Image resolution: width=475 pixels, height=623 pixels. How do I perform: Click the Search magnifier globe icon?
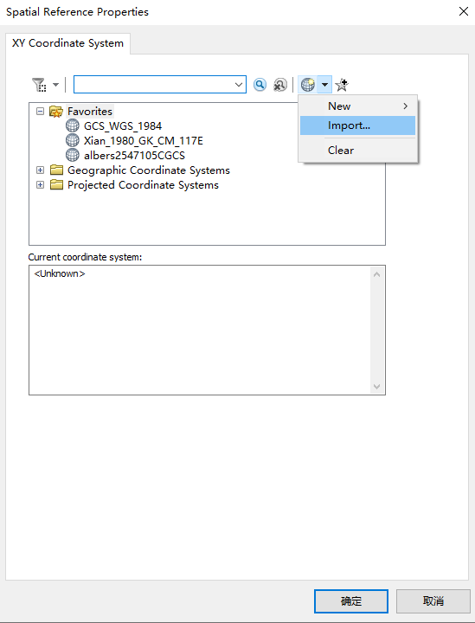click(x=260, y=85)
